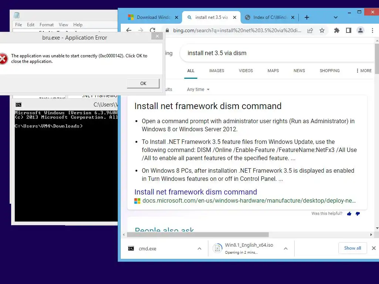The width and height of the screenshot is (379, 284).
Task: Close the Index of C:\Wind tab
Action: (293, 17)
